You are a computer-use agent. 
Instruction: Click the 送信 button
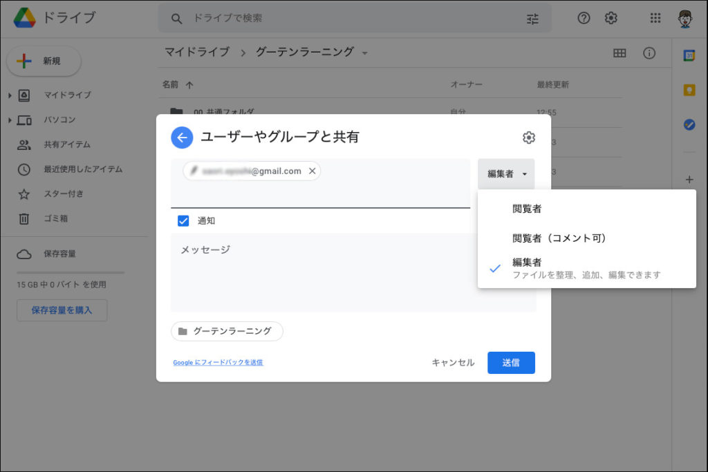pyautogui.click(x=511, y=363)
